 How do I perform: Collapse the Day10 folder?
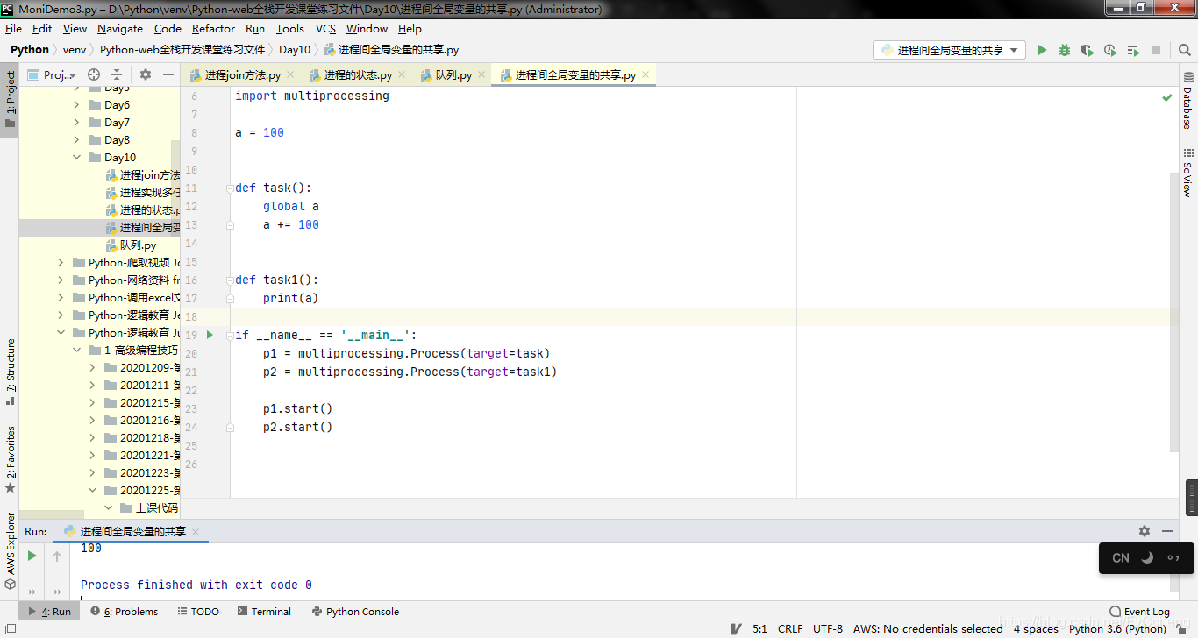(x=77, y=158)
